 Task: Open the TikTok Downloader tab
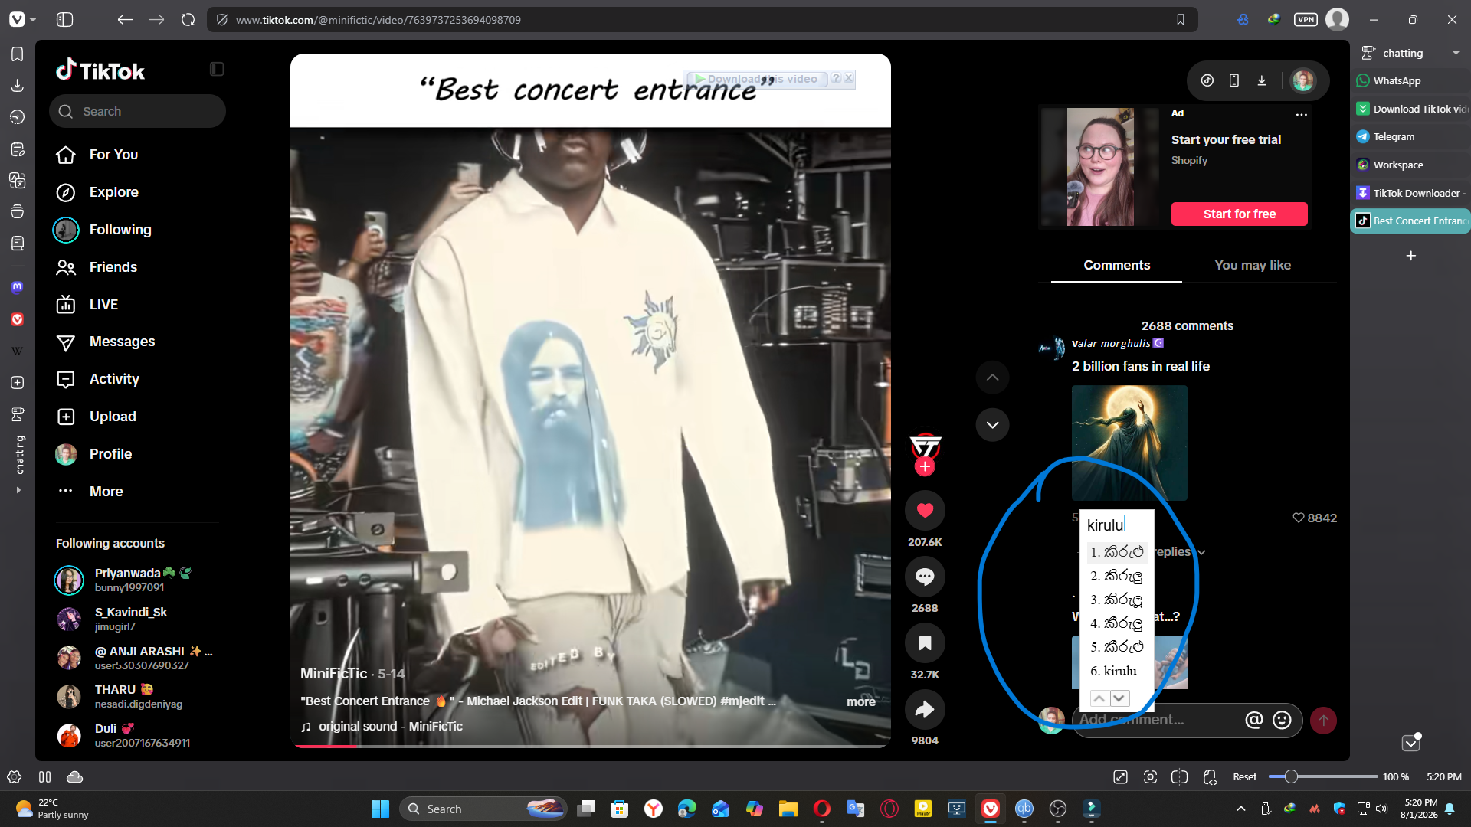pyautogui.click(x=1410, y=193)
